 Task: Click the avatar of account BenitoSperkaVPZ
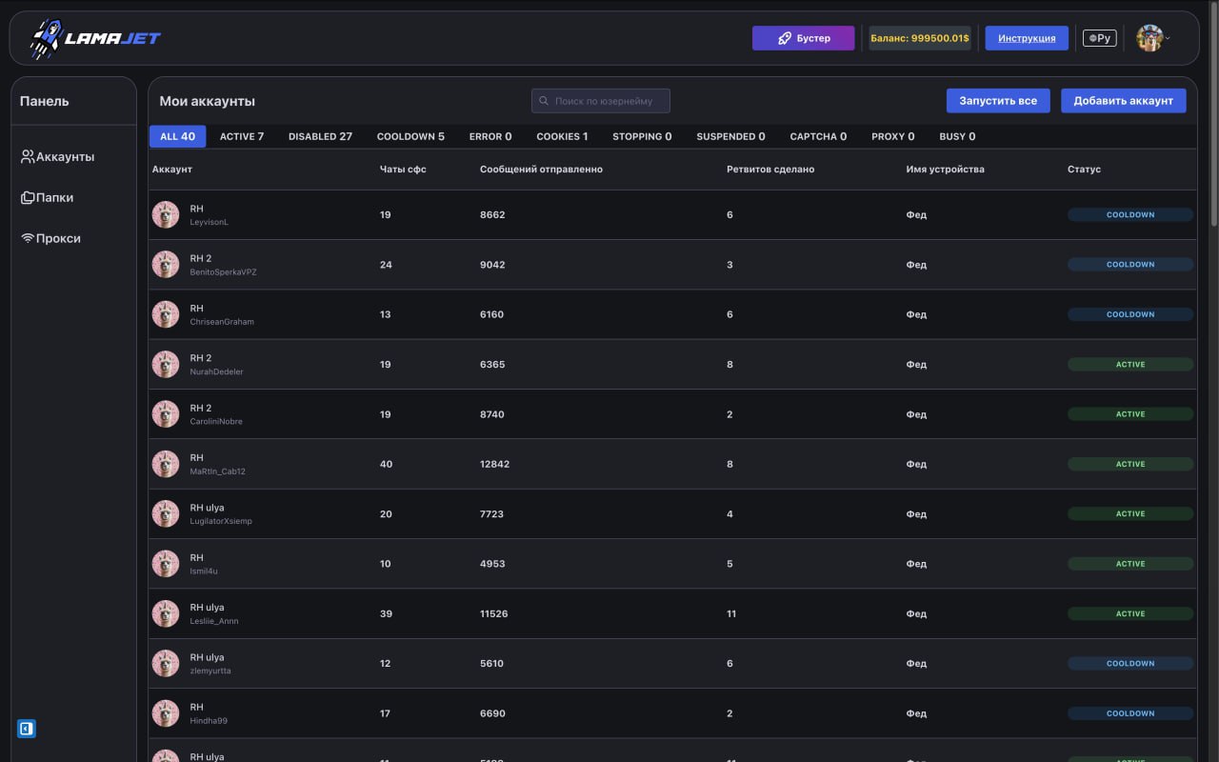(166, 265)
